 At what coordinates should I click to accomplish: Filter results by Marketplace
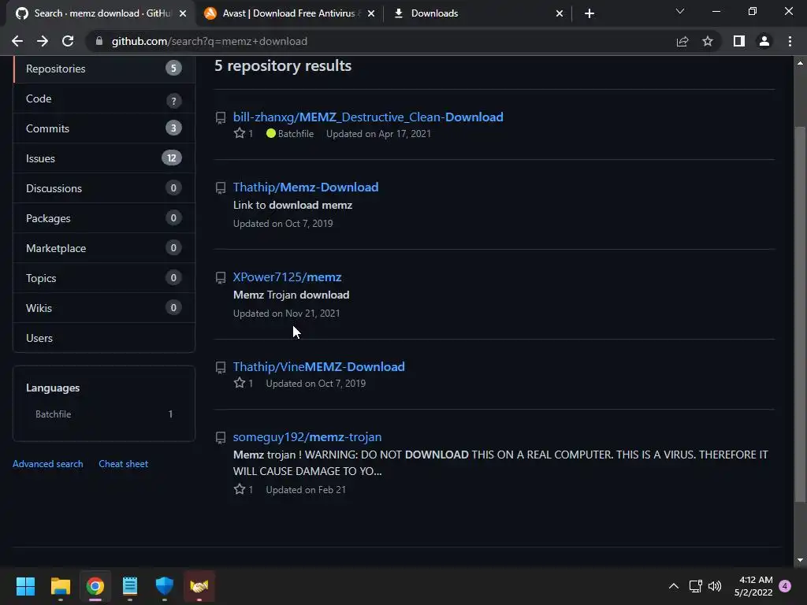104,248
